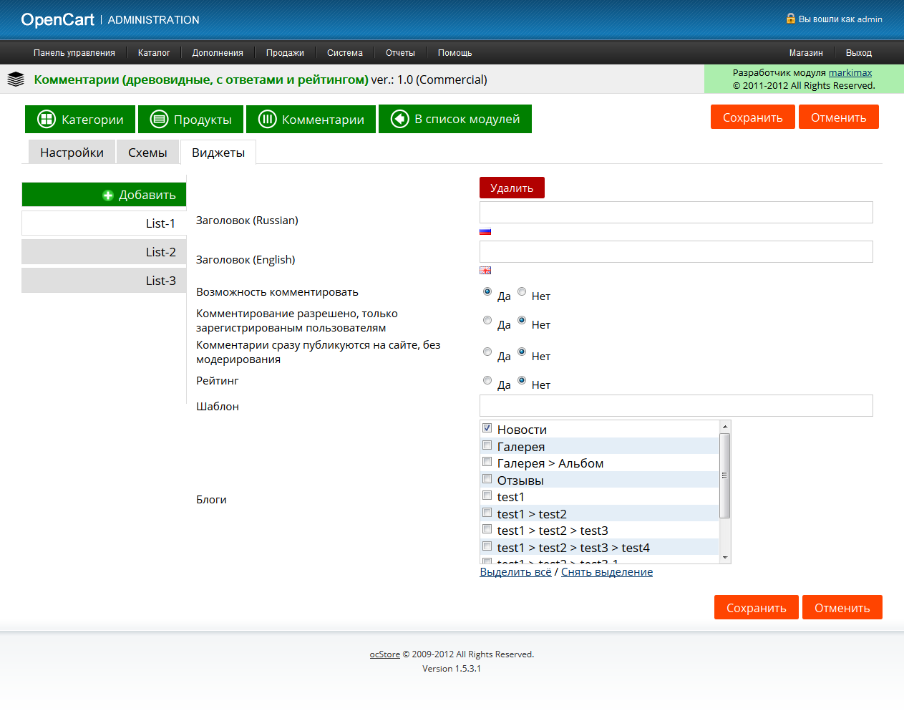Check the test1 > test2 > test3 checkbox
The image size is (904, 711).
click(x=487, y=529)
